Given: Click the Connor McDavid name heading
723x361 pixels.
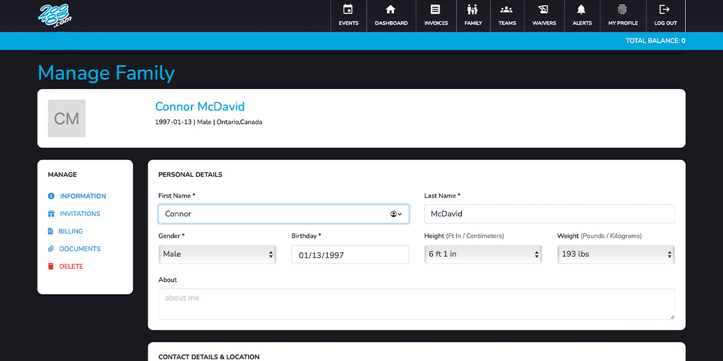Looking at the screenshot, I should click(x=200, y=106).
